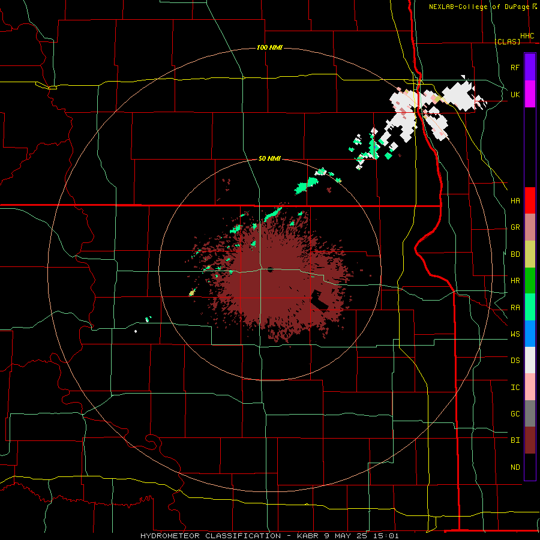The image size is (540, 540).
Task: Pick the dark green HR legend swatch
Action: coord(530,280)
